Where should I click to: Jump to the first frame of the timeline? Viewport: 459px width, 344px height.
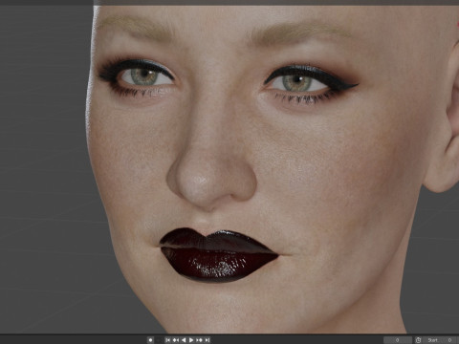[x=167, y=340]
